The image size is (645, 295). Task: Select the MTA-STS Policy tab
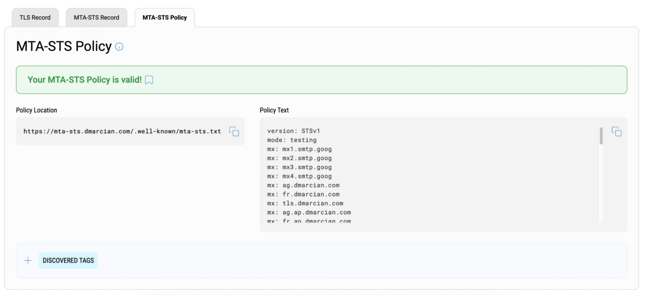tap(165, 18)
